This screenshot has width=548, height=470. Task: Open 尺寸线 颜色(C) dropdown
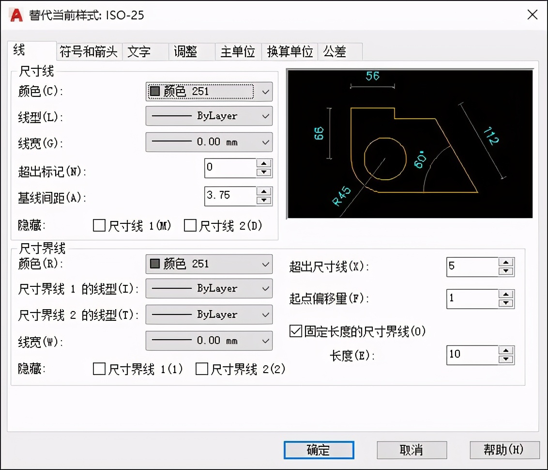209,92
